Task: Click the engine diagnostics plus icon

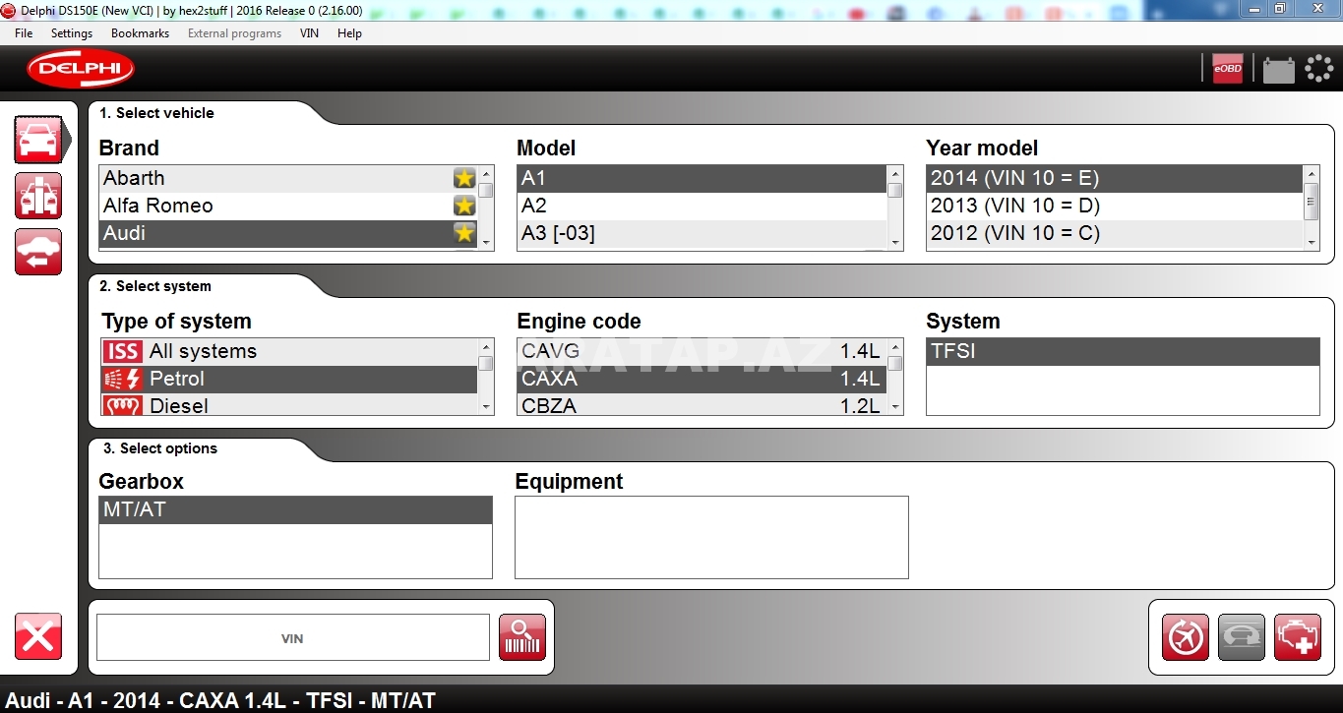Action: coord(1298,637)
